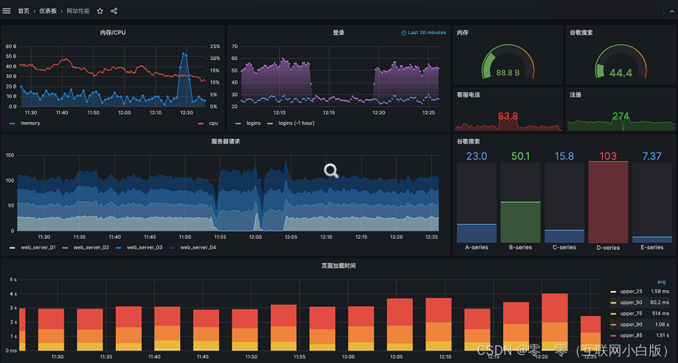Open 客服电话 panel title

coord(468,95)
